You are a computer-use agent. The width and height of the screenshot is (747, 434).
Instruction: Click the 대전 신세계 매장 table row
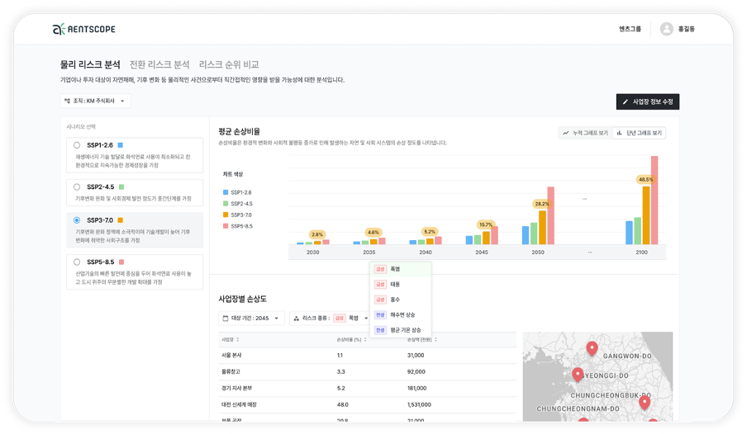pos(368,405)
